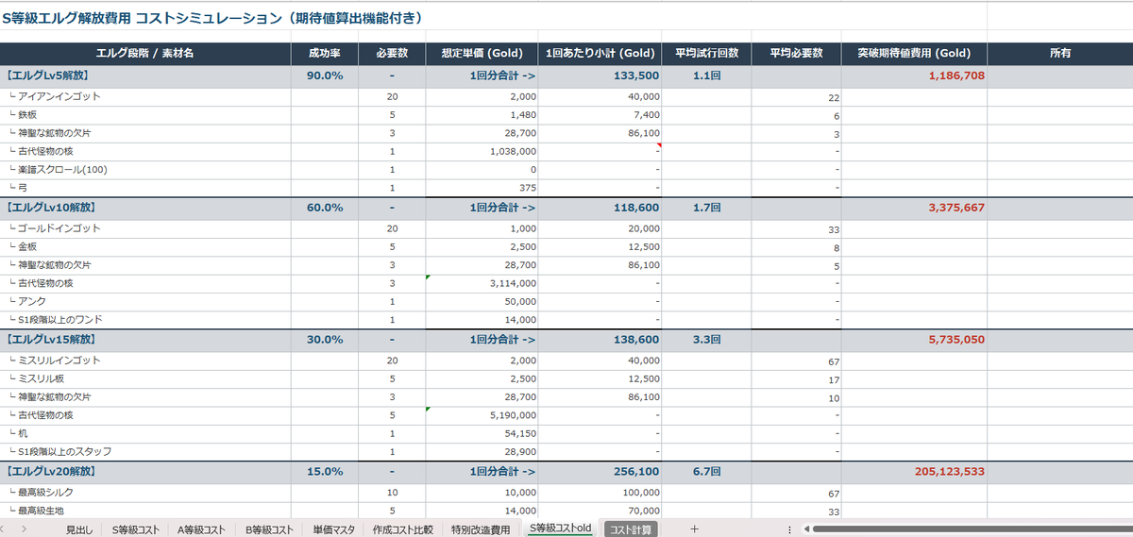Select the 【エルグLv20解放】 section cell
The width and height of the screenshot is (1133, 537).
[145, 472]
